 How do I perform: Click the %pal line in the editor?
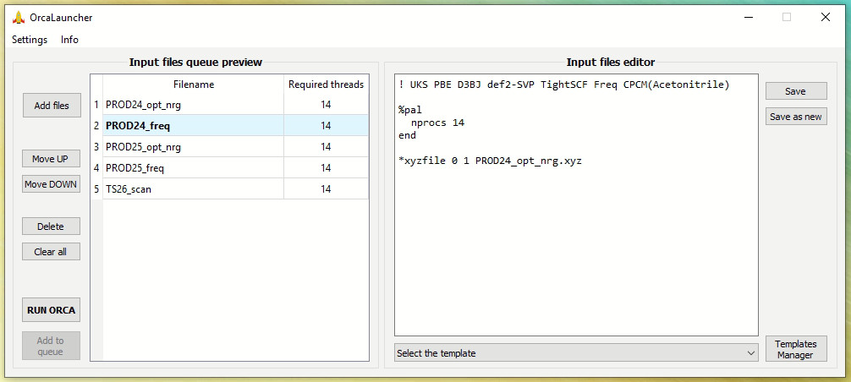pos(409,110)
